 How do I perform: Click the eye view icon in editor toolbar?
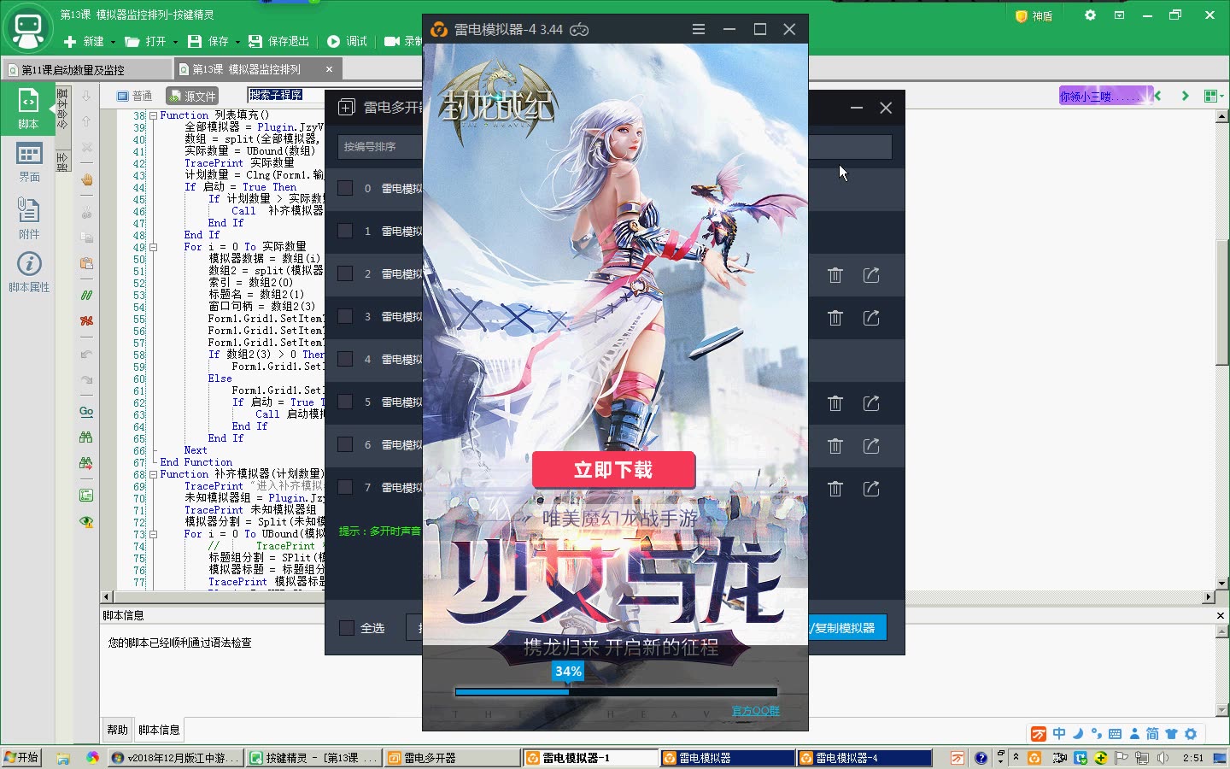coord(86,521)
